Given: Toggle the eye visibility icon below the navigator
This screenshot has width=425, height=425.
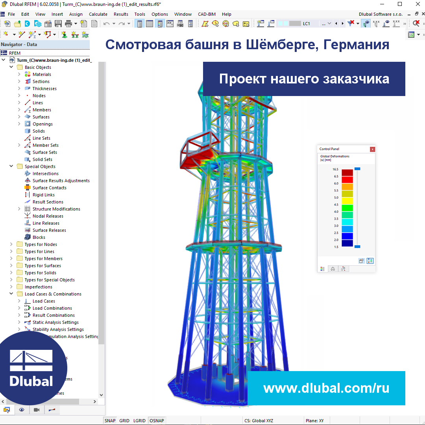Looking at the screenshot, I should point(22,410).
